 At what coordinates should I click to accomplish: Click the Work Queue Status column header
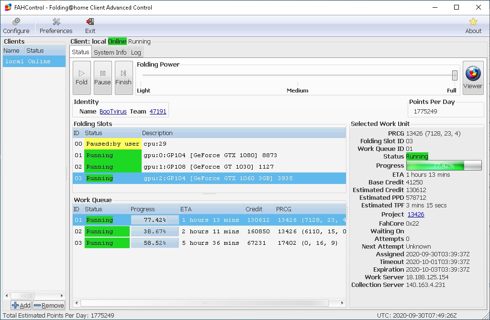click(106, 209)
